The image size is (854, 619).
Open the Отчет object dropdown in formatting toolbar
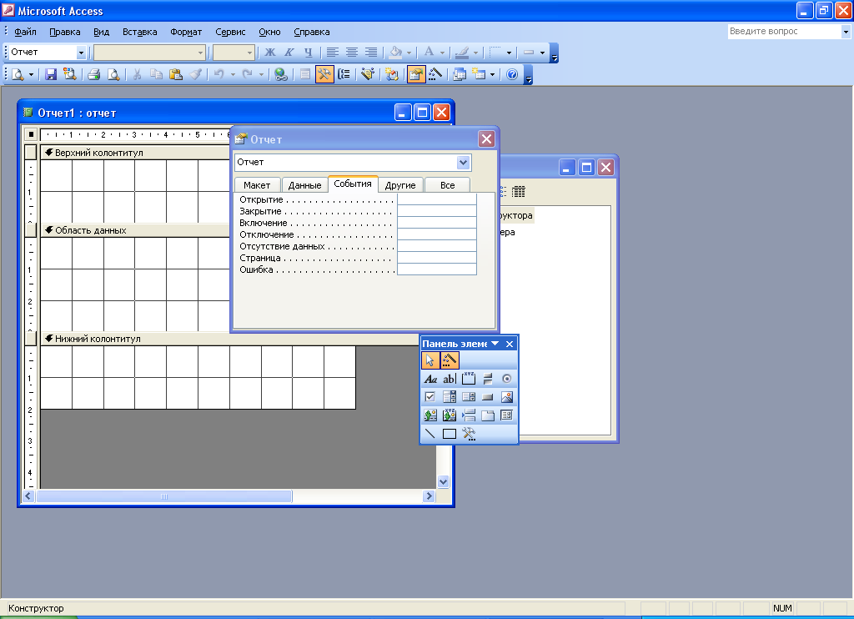81,53
